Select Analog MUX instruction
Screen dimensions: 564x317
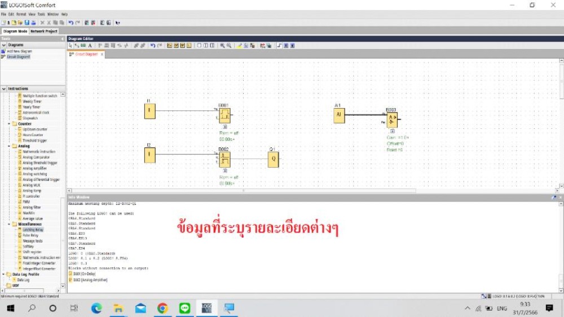(x=31, y=185)
